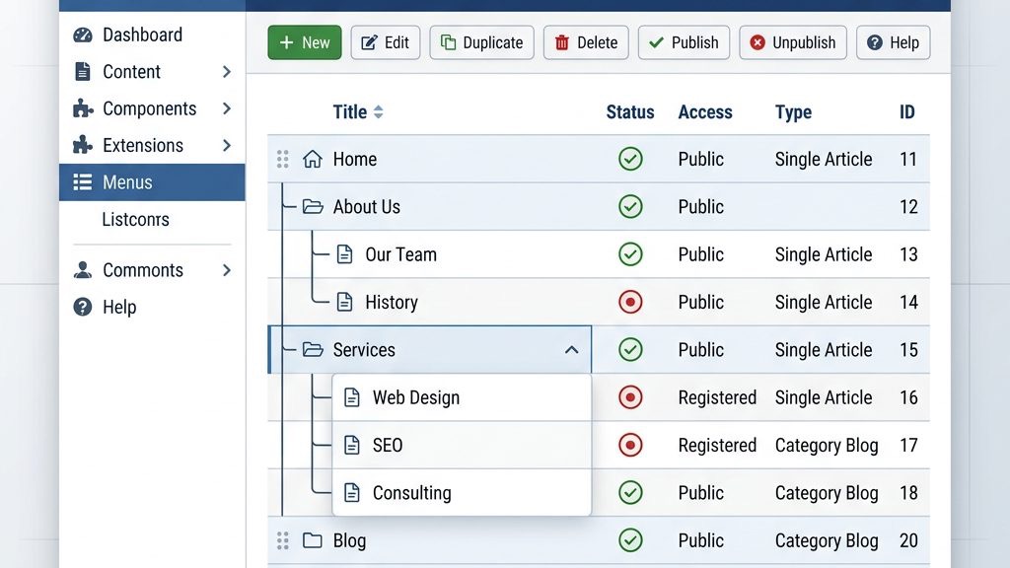Click the Dashboard gauge icon in sidebar

pos(81,35)
